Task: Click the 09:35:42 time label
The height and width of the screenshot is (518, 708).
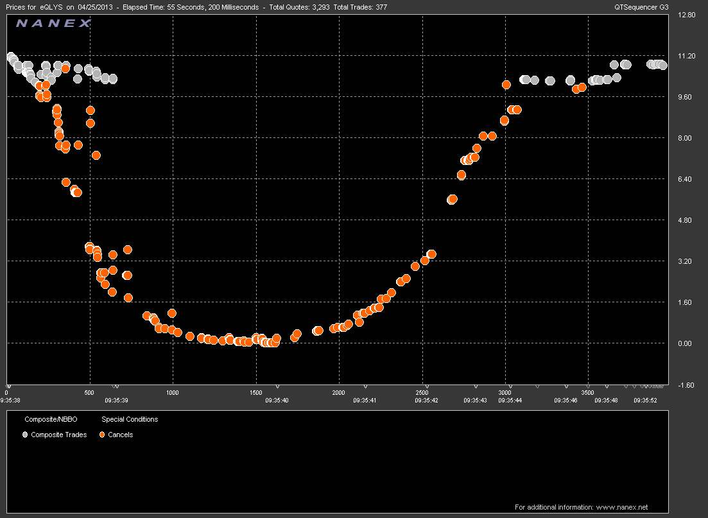Action: click(427, 400)
